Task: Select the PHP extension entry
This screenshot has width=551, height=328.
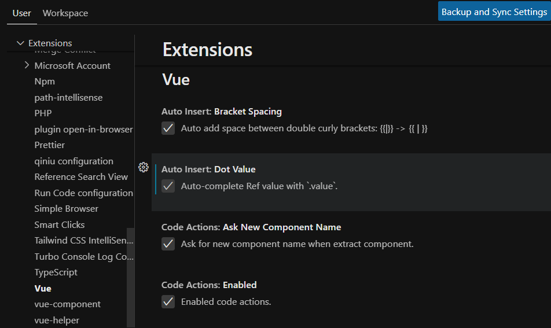Action: (43, 113)
